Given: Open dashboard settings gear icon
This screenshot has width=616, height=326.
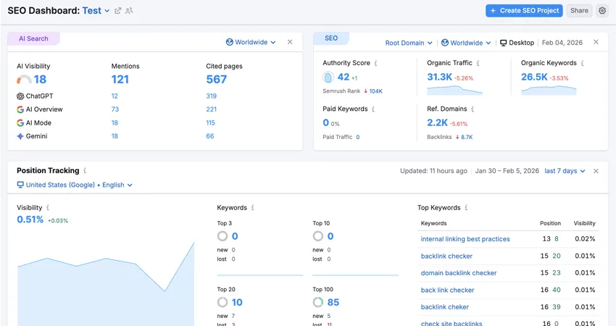Looking at the screenshot, I should click(602, 11).
